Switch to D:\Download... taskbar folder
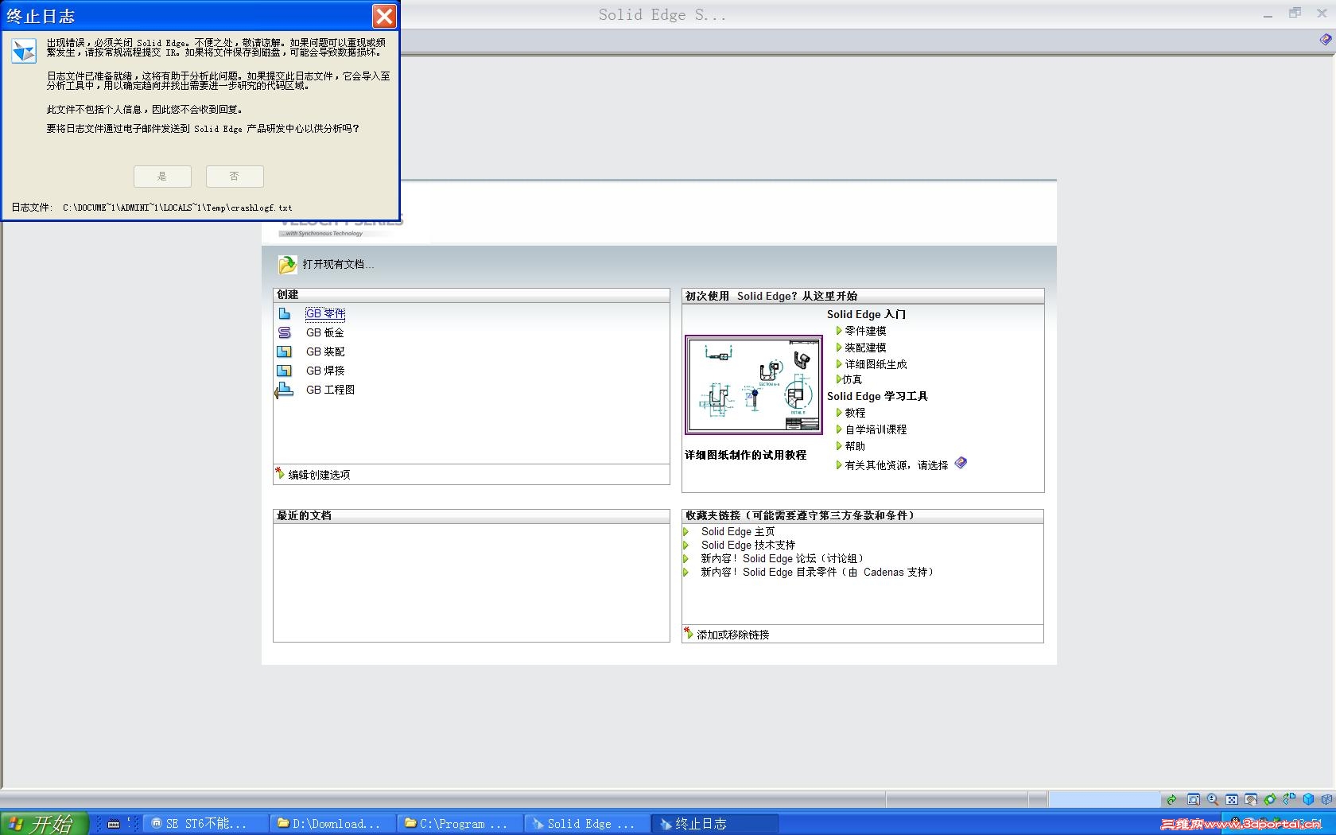Image resolution: width=1336 pixels, height=835 pixels. 332,824
